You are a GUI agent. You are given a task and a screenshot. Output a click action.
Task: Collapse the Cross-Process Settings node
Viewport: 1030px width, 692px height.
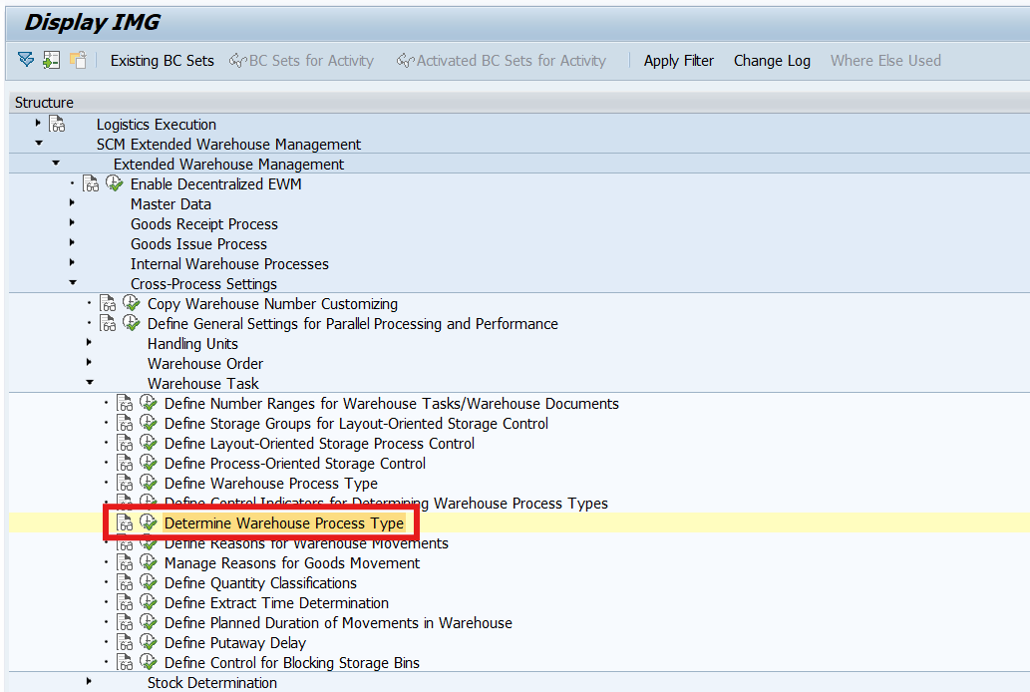click(x=73, y=282)
